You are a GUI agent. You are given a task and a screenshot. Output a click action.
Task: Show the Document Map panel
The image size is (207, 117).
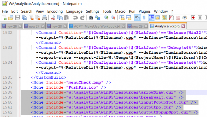coord(165,18)
